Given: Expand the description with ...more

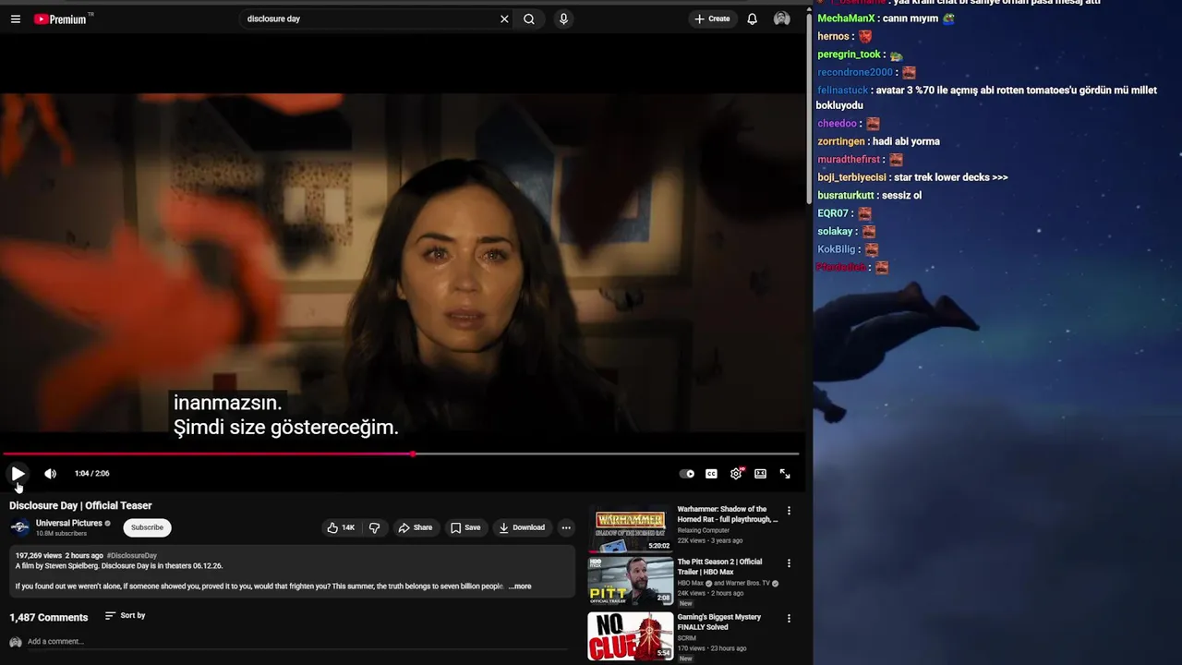Looking at the screenshot, I should click(521, 586).
